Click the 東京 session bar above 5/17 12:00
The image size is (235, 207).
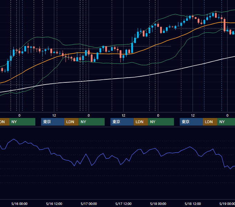[122, 122]
